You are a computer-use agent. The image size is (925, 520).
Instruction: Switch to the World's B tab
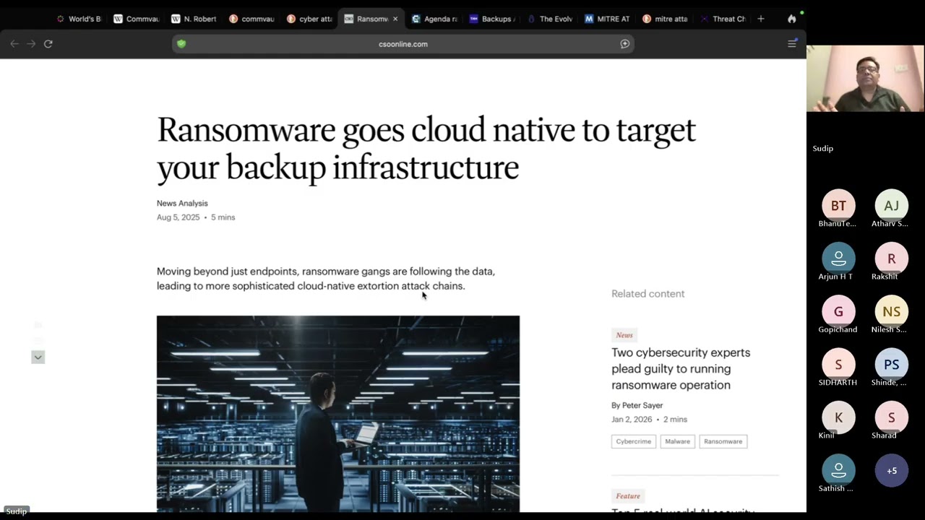coord(79,19)
